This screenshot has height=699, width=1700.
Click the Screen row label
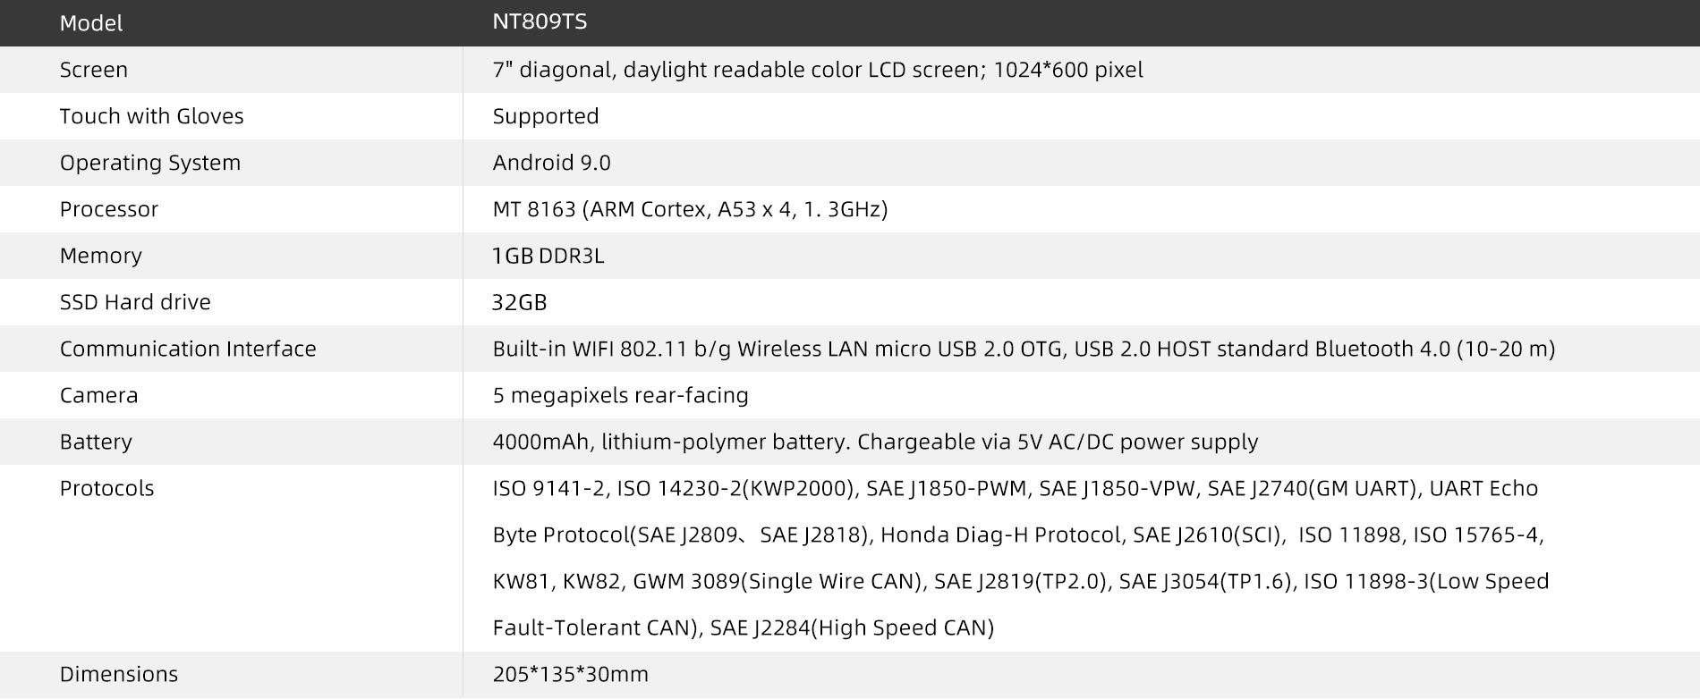[93, 70]
